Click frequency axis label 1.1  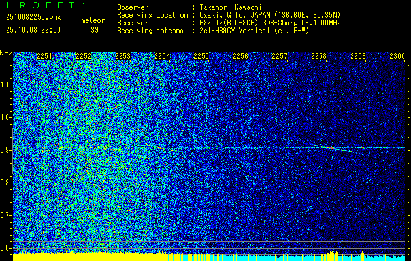(x=5, y=85)
